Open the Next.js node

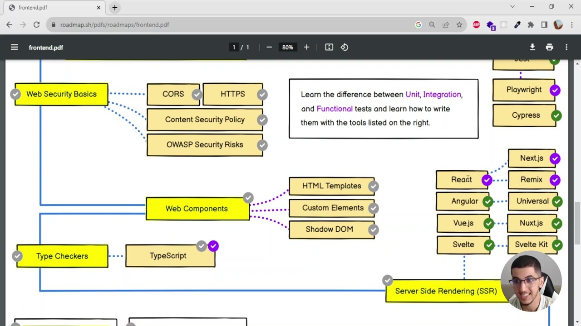[532, 158]
